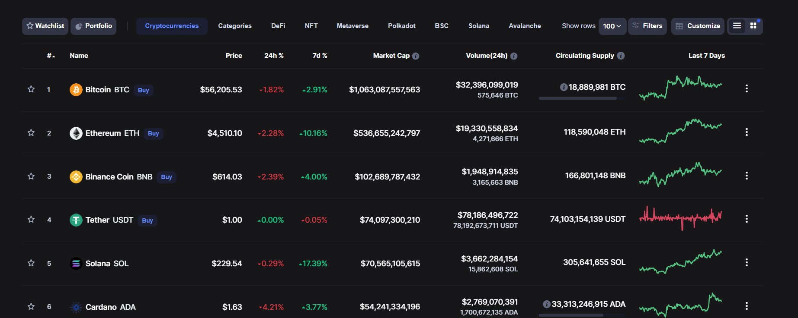Sort the table by Name column
Screen dimensions: 798x318
(79, 56)
